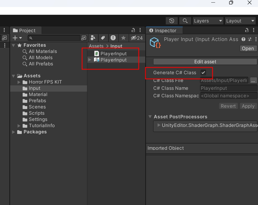Open the search window icon next to the search field
The width and height of the screenshot is (258, 205).
coord(84,38)
